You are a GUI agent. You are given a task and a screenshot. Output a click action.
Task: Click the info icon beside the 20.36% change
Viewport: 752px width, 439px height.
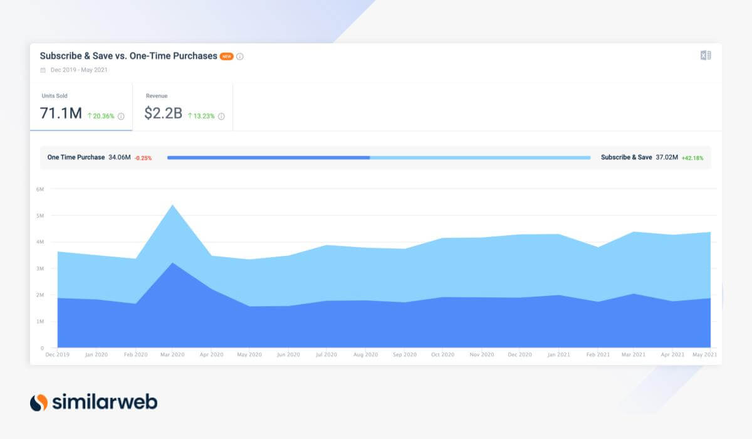point(121,115)
